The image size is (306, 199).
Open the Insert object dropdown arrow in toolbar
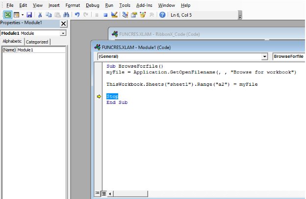[23, 15]
